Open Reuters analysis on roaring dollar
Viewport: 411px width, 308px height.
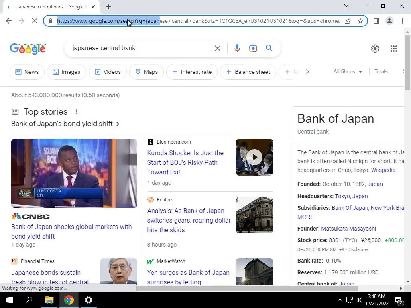point(189,220)
